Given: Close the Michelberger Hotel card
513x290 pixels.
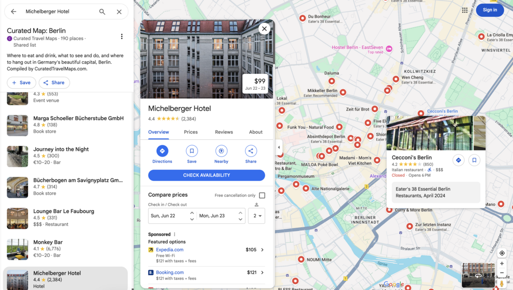Looking at the screenshot, I should [x=264, y=29].
